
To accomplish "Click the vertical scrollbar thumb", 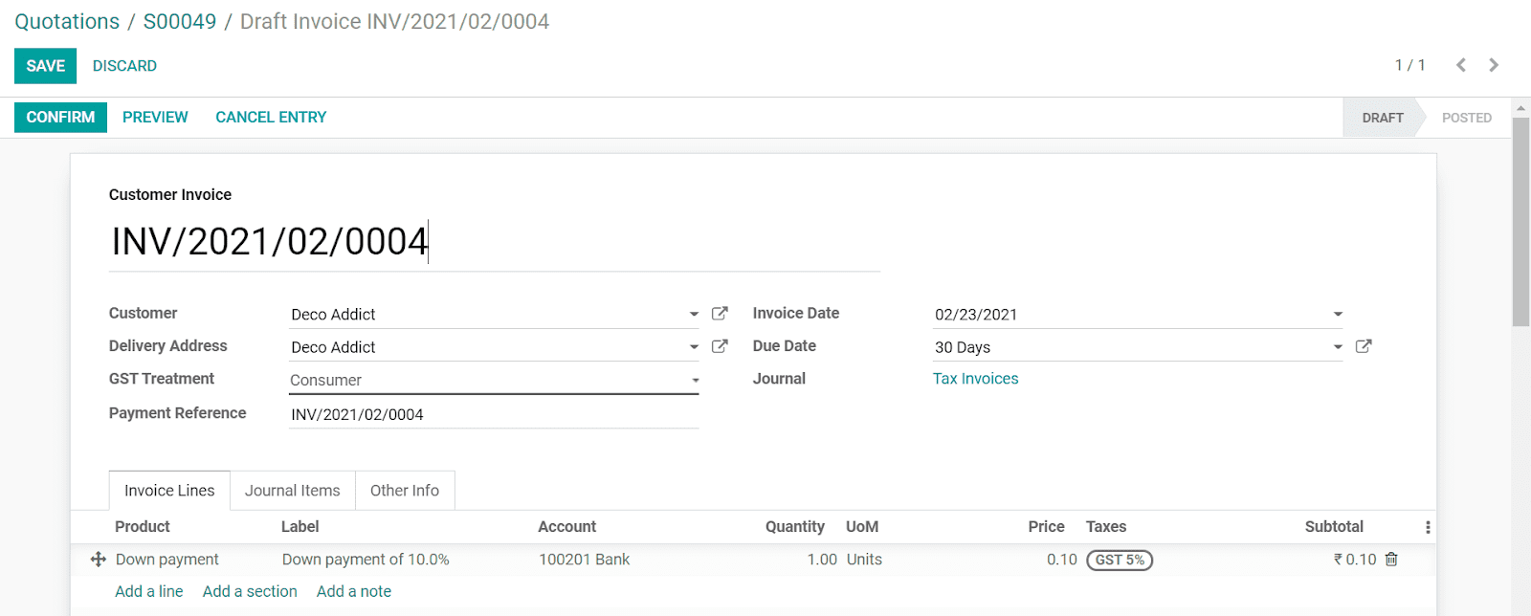I will point(1520,222).
